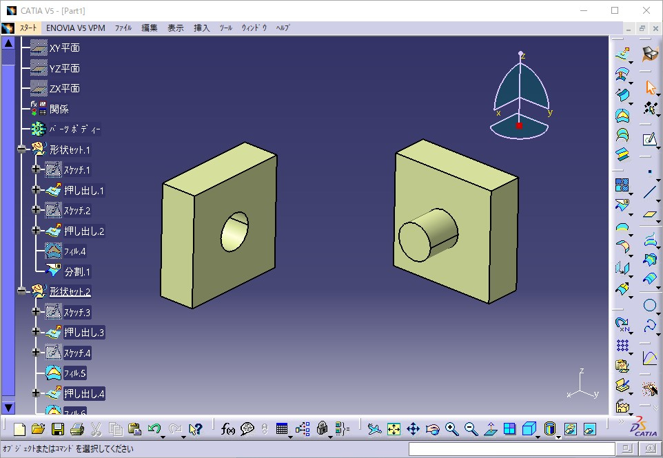
Task: Click the Zoom In magnifier icon
Action: tap(452, 429)
